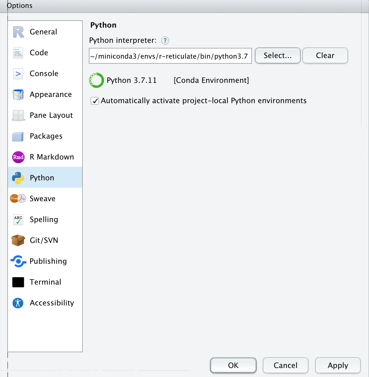Click Select... to choose a Python interpreter
This screenshot has width=369, height=377.
[278, 56]
